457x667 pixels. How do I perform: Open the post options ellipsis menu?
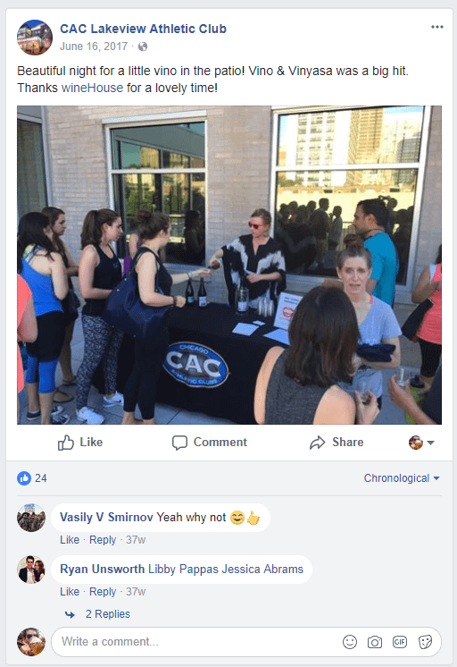[x=437, y=27]
